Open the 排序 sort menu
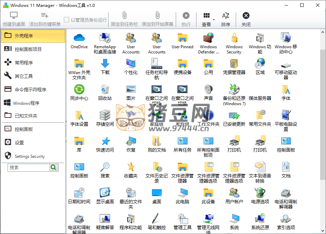Screen dimensions: 326x234 (225, 19)
